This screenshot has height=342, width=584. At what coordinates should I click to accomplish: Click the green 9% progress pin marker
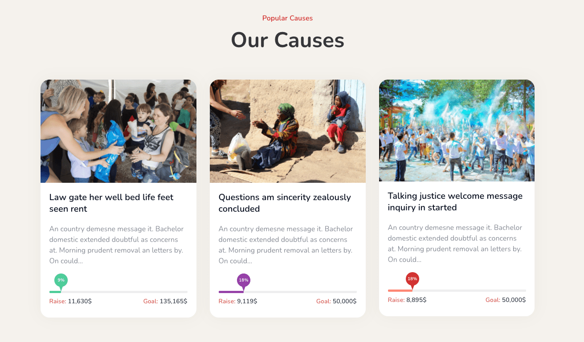point(61,280)
